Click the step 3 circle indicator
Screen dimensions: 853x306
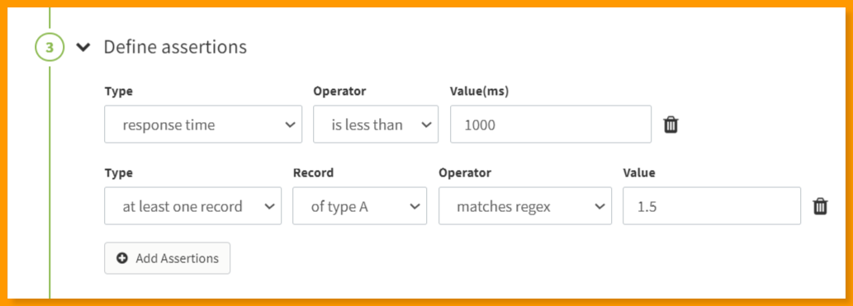(50, 47)
